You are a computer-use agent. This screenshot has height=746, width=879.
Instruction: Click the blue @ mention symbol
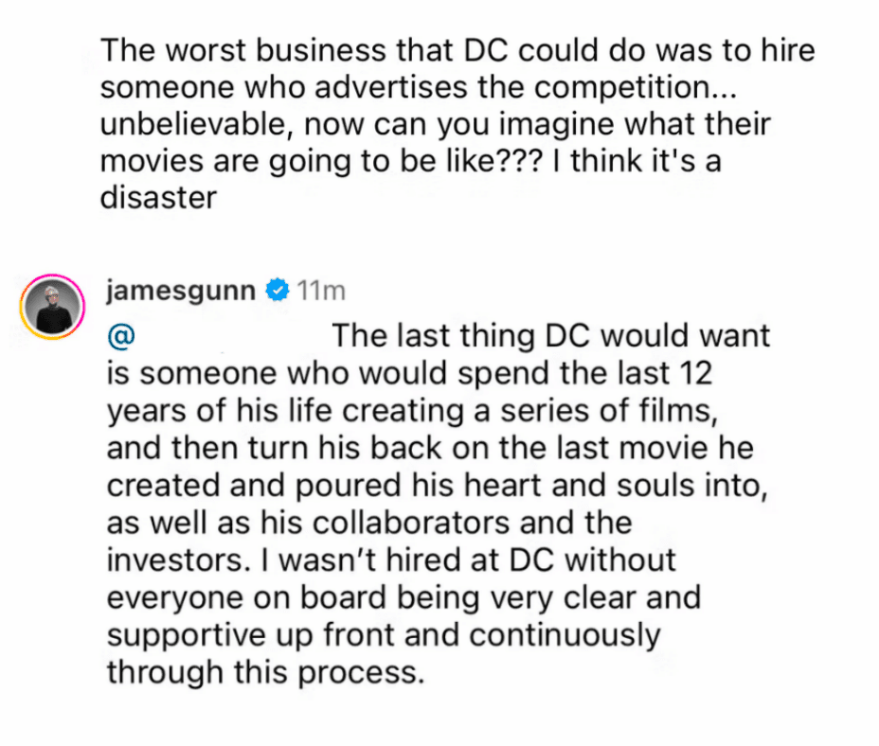point(121,336)
